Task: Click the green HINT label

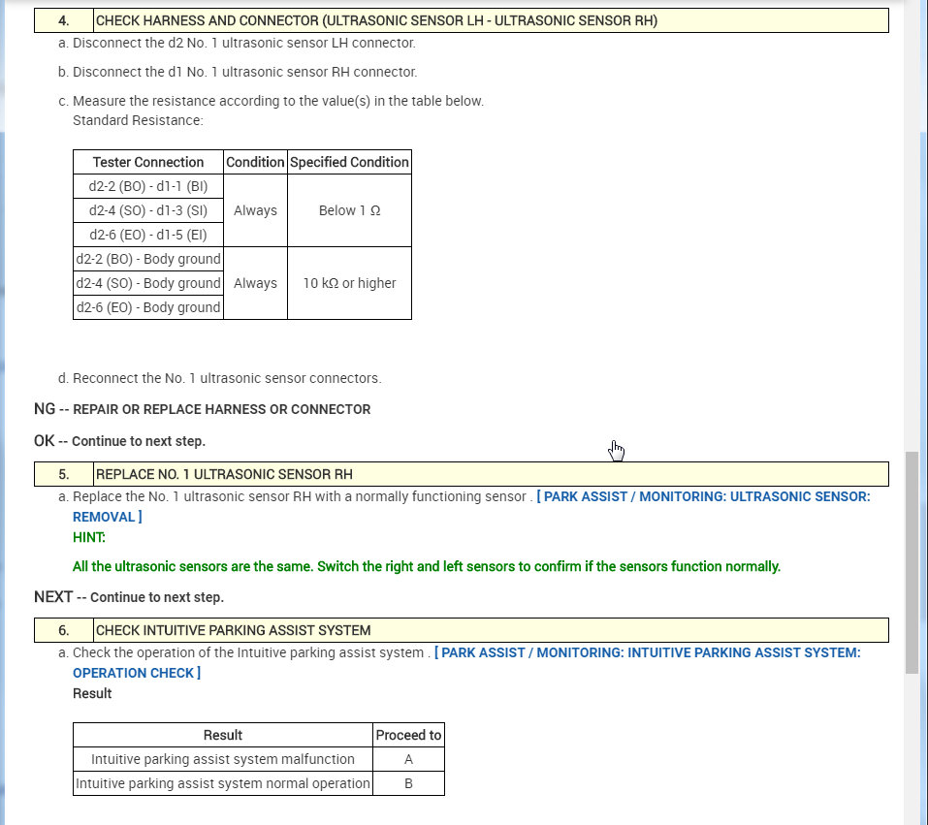Action: [89, 537]
